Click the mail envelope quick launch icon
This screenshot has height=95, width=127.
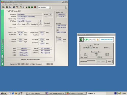click(19, 93)
